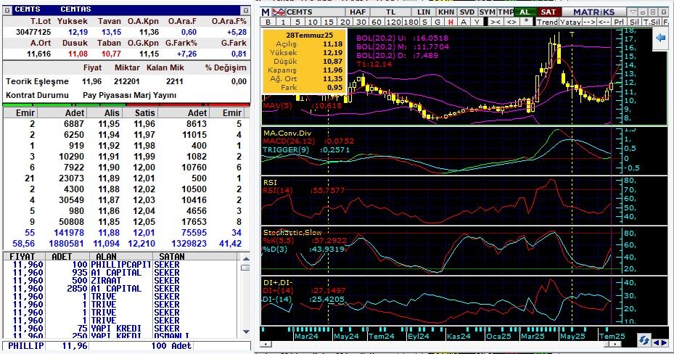Select the 120-minute period button
This screenshot has width=674, height=354.
coord(392,22)
